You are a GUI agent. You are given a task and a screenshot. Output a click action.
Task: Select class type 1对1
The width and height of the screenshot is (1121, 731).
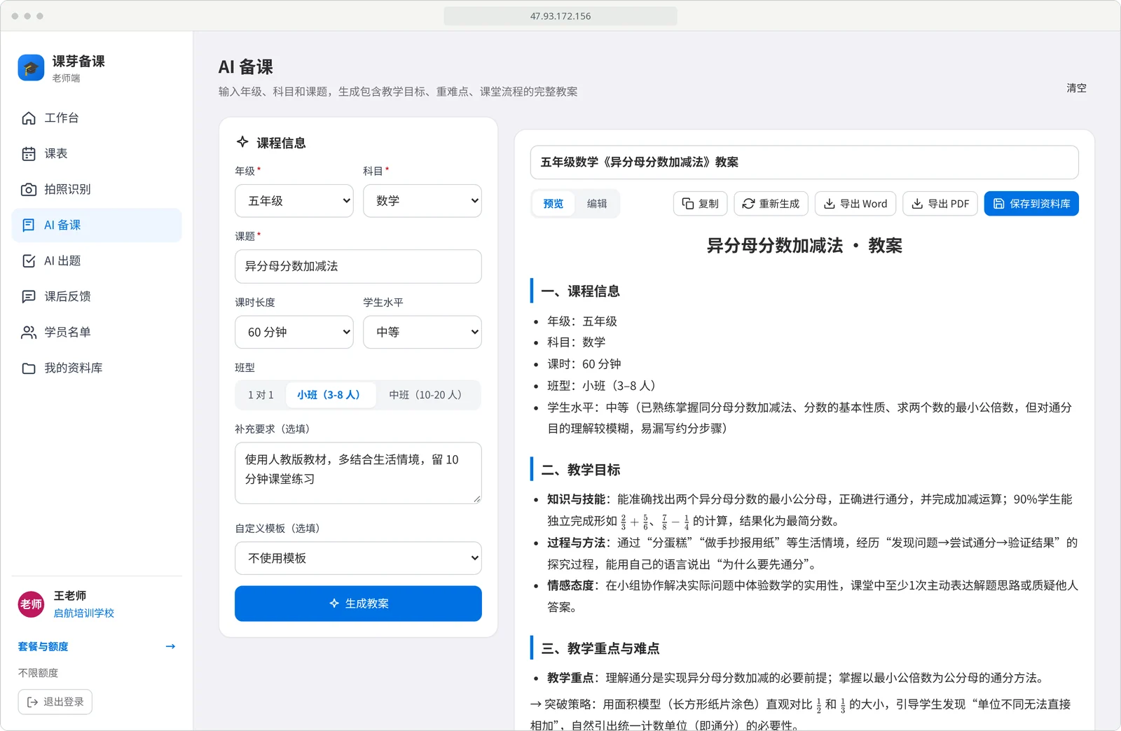pos(261,395)
